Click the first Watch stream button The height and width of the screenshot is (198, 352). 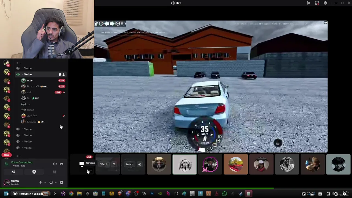[104, 164]
